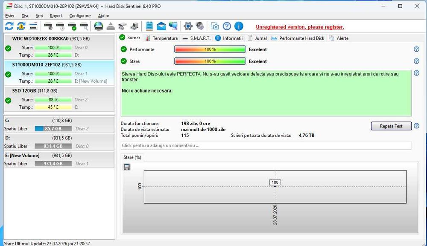
Task: Click the Stare 100 % gradient bar
Action: click(210, 61)
